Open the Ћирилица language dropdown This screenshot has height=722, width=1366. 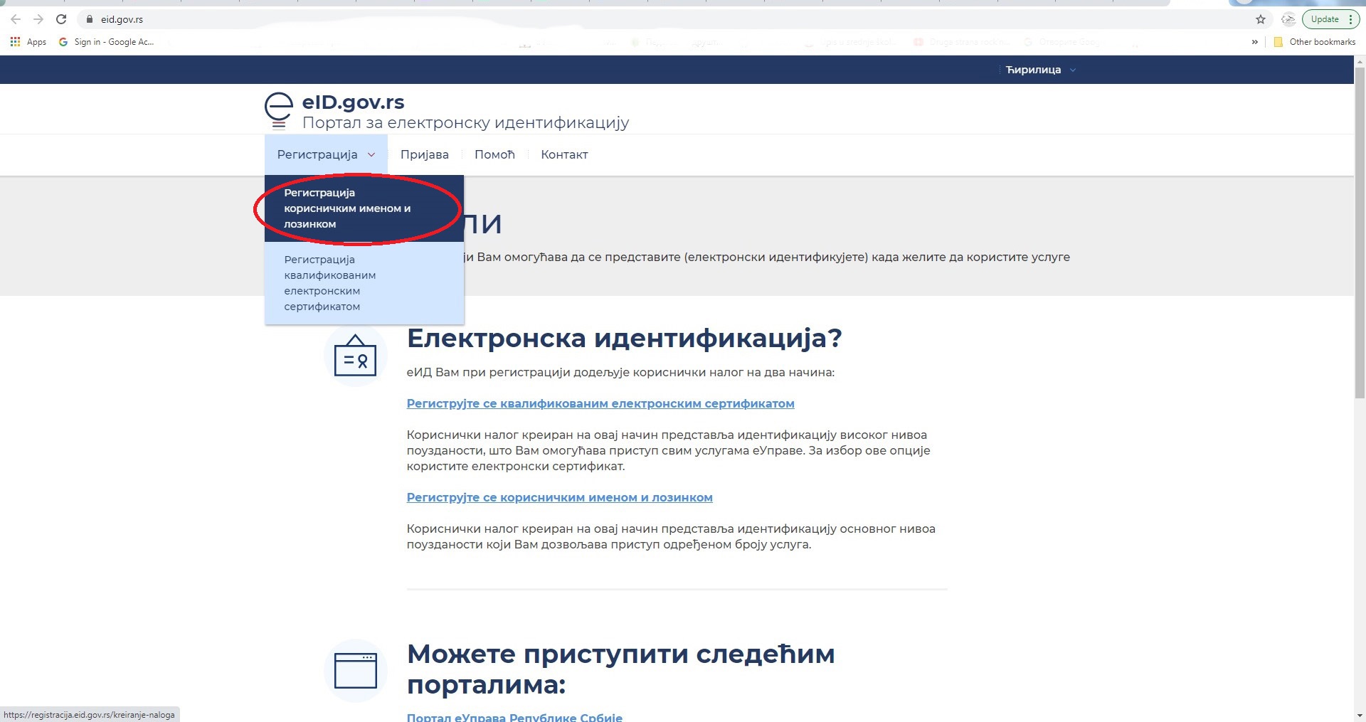pos(1039,70)
